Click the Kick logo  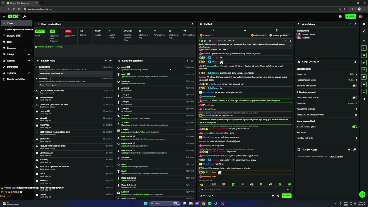click(14, 16)
